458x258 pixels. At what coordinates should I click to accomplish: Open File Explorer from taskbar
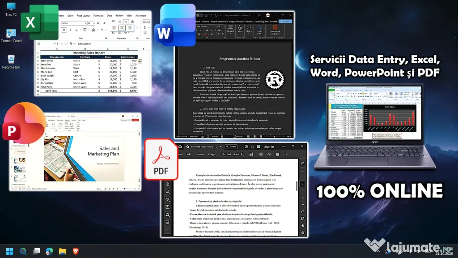(x=63, y=251)
